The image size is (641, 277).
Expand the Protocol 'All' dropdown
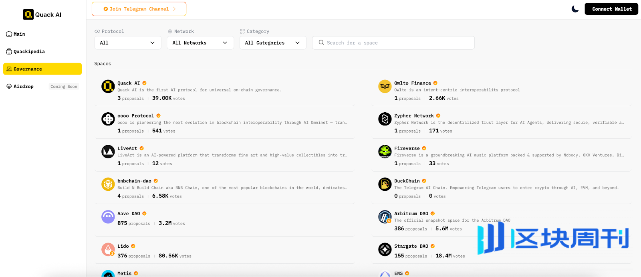[x=128, y=42]
